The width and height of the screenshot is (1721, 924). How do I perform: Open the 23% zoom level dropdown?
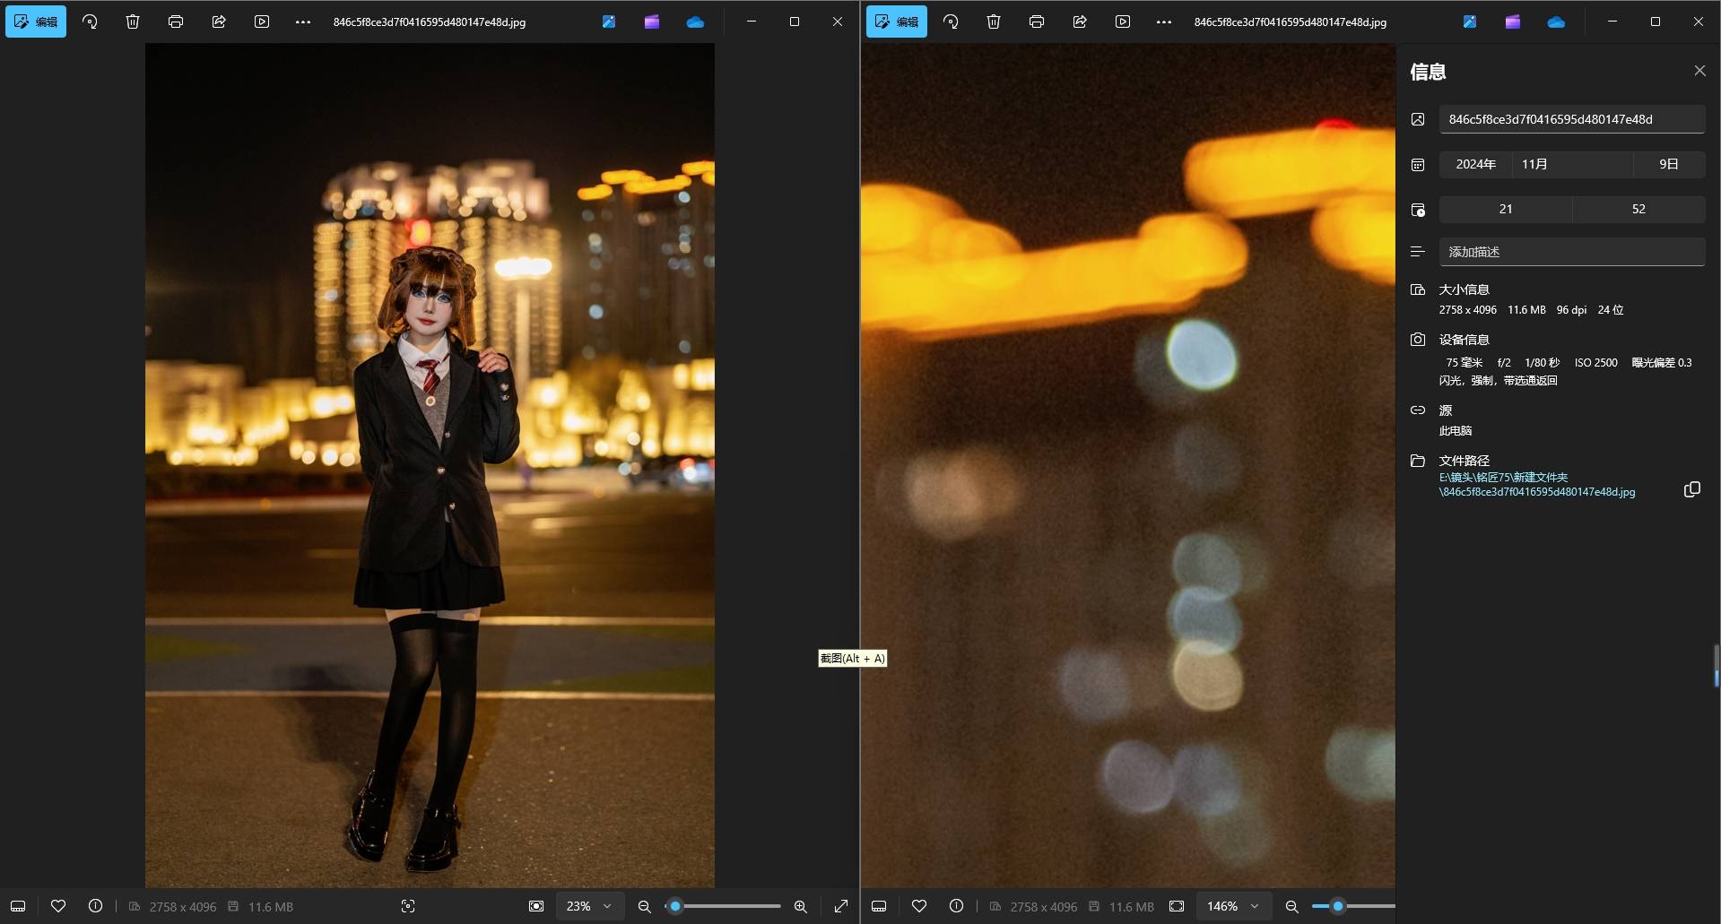pyautogui.click(x=589, y=906)
